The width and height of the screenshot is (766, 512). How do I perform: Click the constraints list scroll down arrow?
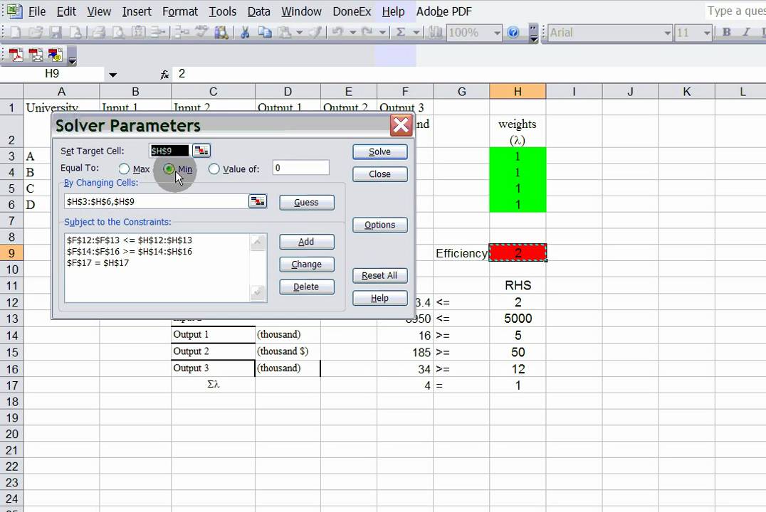[258, 292]
